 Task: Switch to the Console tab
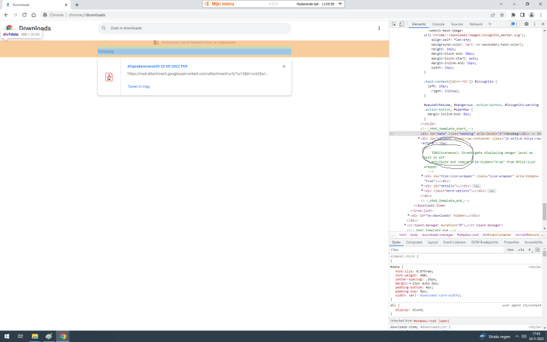click(x=438, y=24)
